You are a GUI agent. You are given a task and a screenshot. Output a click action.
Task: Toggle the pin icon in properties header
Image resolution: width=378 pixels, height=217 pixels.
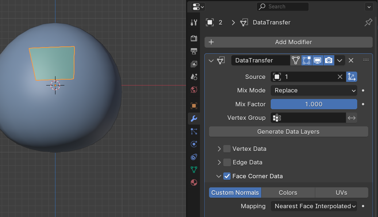tap(368, 22)
